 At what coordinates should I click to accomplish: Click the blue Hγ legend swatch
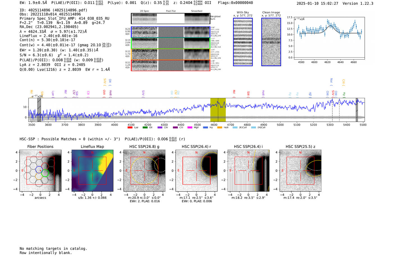click(x=205, y=127)
